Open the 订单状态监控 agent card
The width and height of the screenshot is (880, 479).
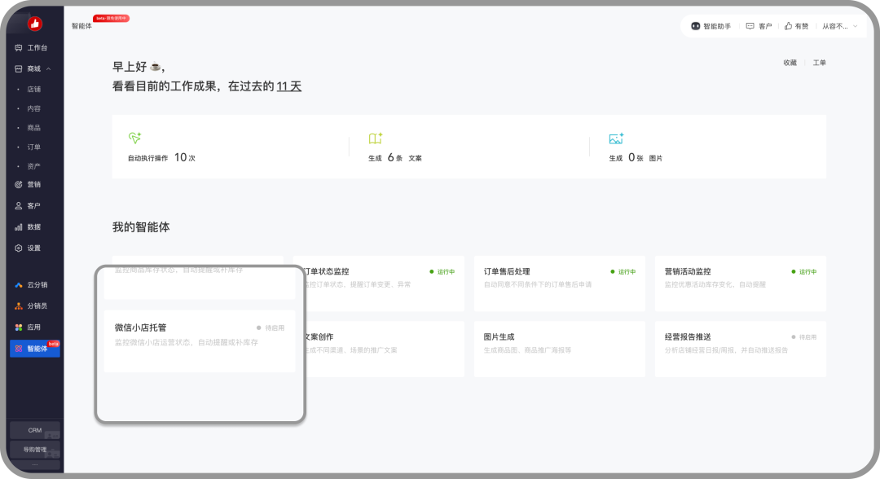coord(385,283)
